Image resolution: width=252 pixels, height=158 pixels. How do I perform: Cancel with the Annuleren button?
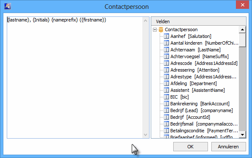pos(228,147)
